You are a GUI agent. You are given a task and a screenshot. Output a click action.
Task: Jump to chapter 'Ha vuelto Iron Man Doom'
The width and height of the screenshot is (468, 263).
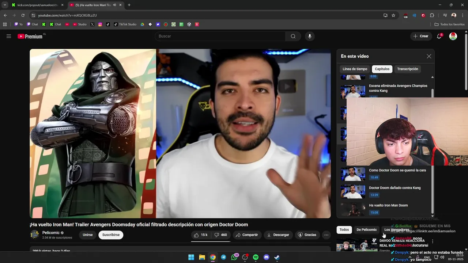[388, 205]
